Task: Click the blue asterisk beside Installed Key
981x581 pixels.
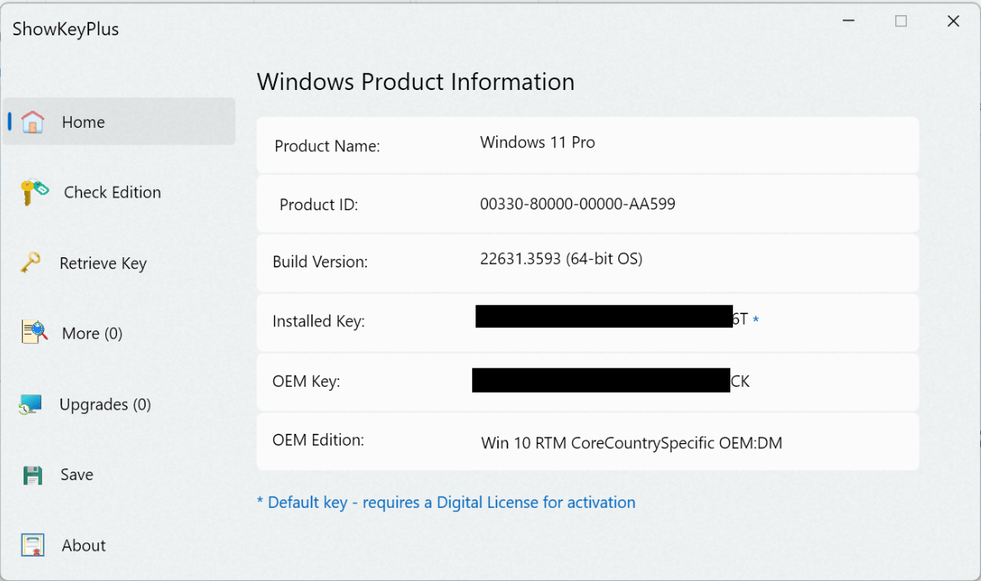Action: tap(756, 320)
